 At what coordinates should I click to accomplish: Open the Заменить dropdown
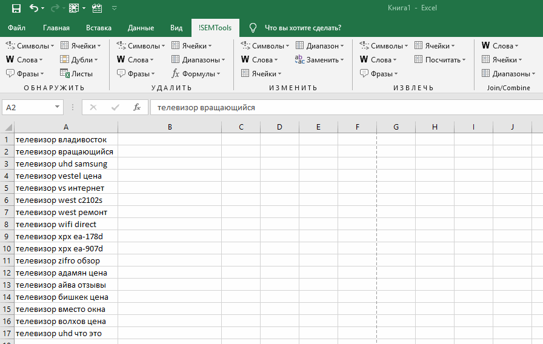[x=319, y=59]
